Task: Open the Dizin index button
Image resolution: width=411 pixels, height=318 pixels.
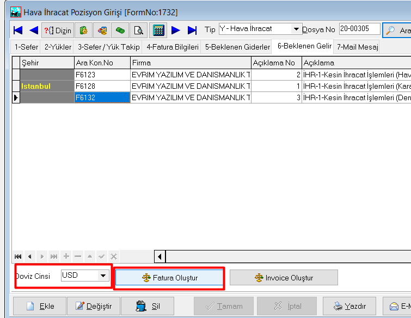Action: (x=58, y=30)
